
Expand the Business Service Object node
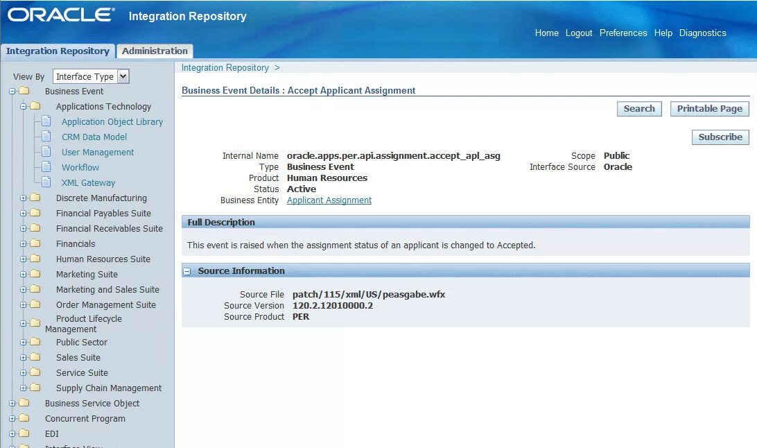(12, 403)
